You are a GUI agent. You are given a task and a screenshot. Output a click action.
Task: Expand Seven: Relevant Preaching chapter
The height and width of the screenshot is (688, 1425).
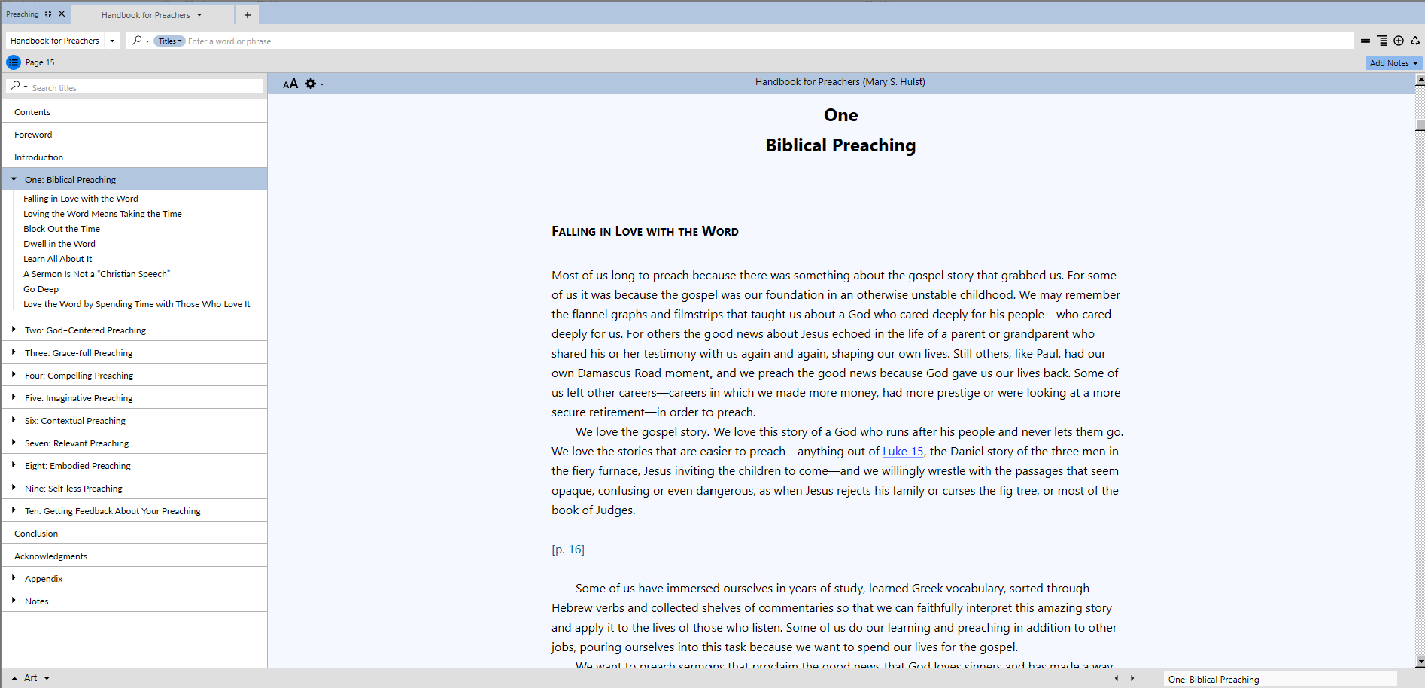[x=14, y=443]
